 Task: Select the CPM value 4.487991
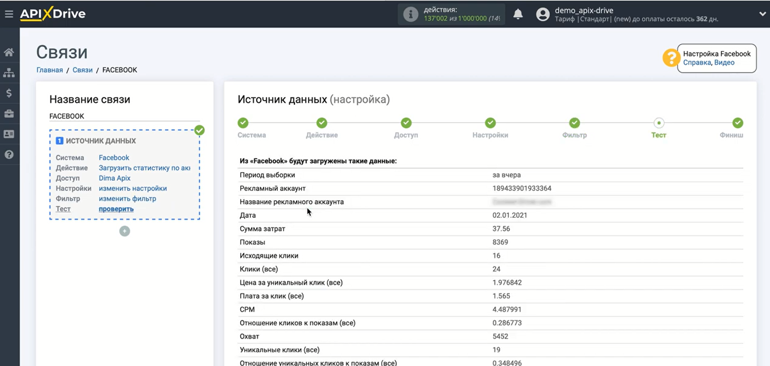click(507, 310)
